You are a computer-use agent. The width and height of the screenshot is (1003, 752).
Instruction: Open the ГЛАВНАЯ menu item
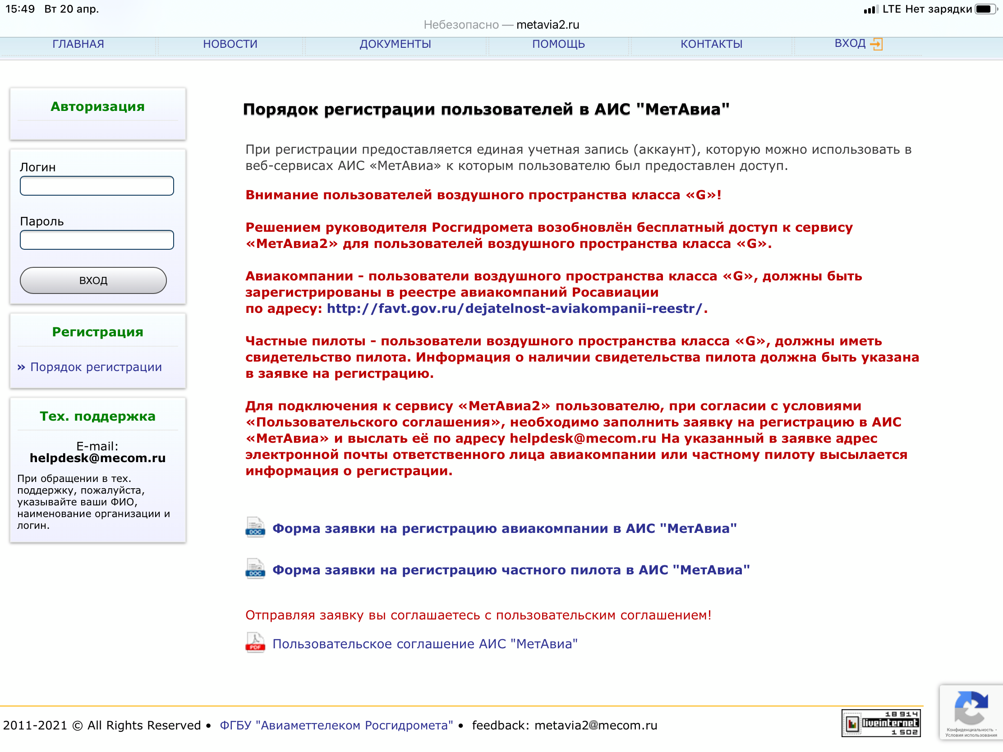[78, 44]
